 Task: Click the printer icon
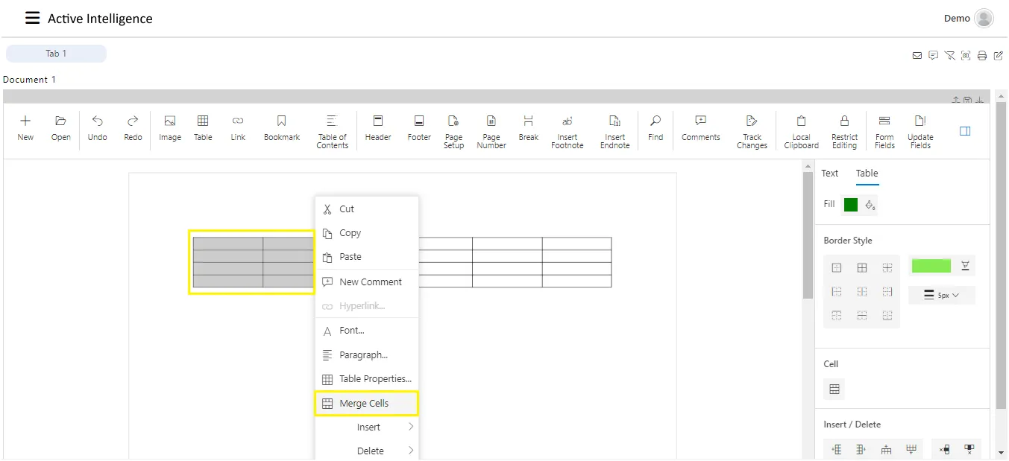[x=982, y=55]
